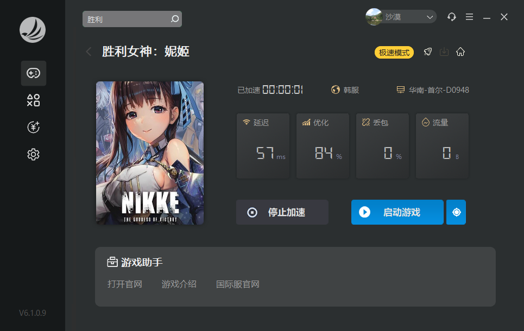
Task: Click 停止加速 stop acceleration button
Action: [282, 212]
